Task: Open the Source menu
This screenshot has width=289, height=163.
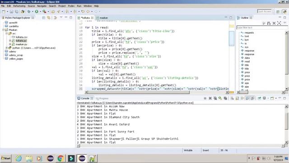Action: [x=31, y=6]
